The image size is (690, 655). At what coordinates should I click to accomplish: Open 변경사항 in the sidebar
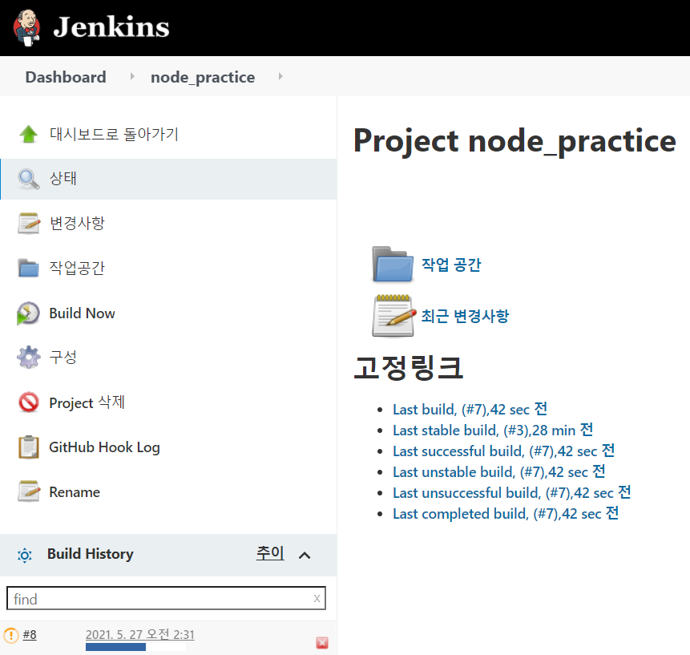77,223
